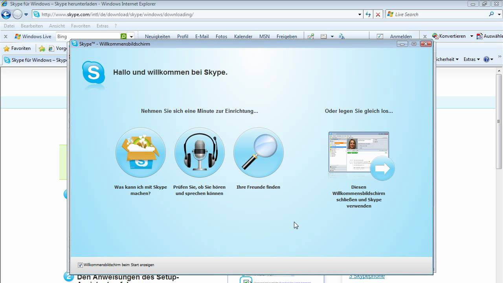Click the '3 Skypephone' link on the web page
This screenshot has width=503, height=283.
367,276
